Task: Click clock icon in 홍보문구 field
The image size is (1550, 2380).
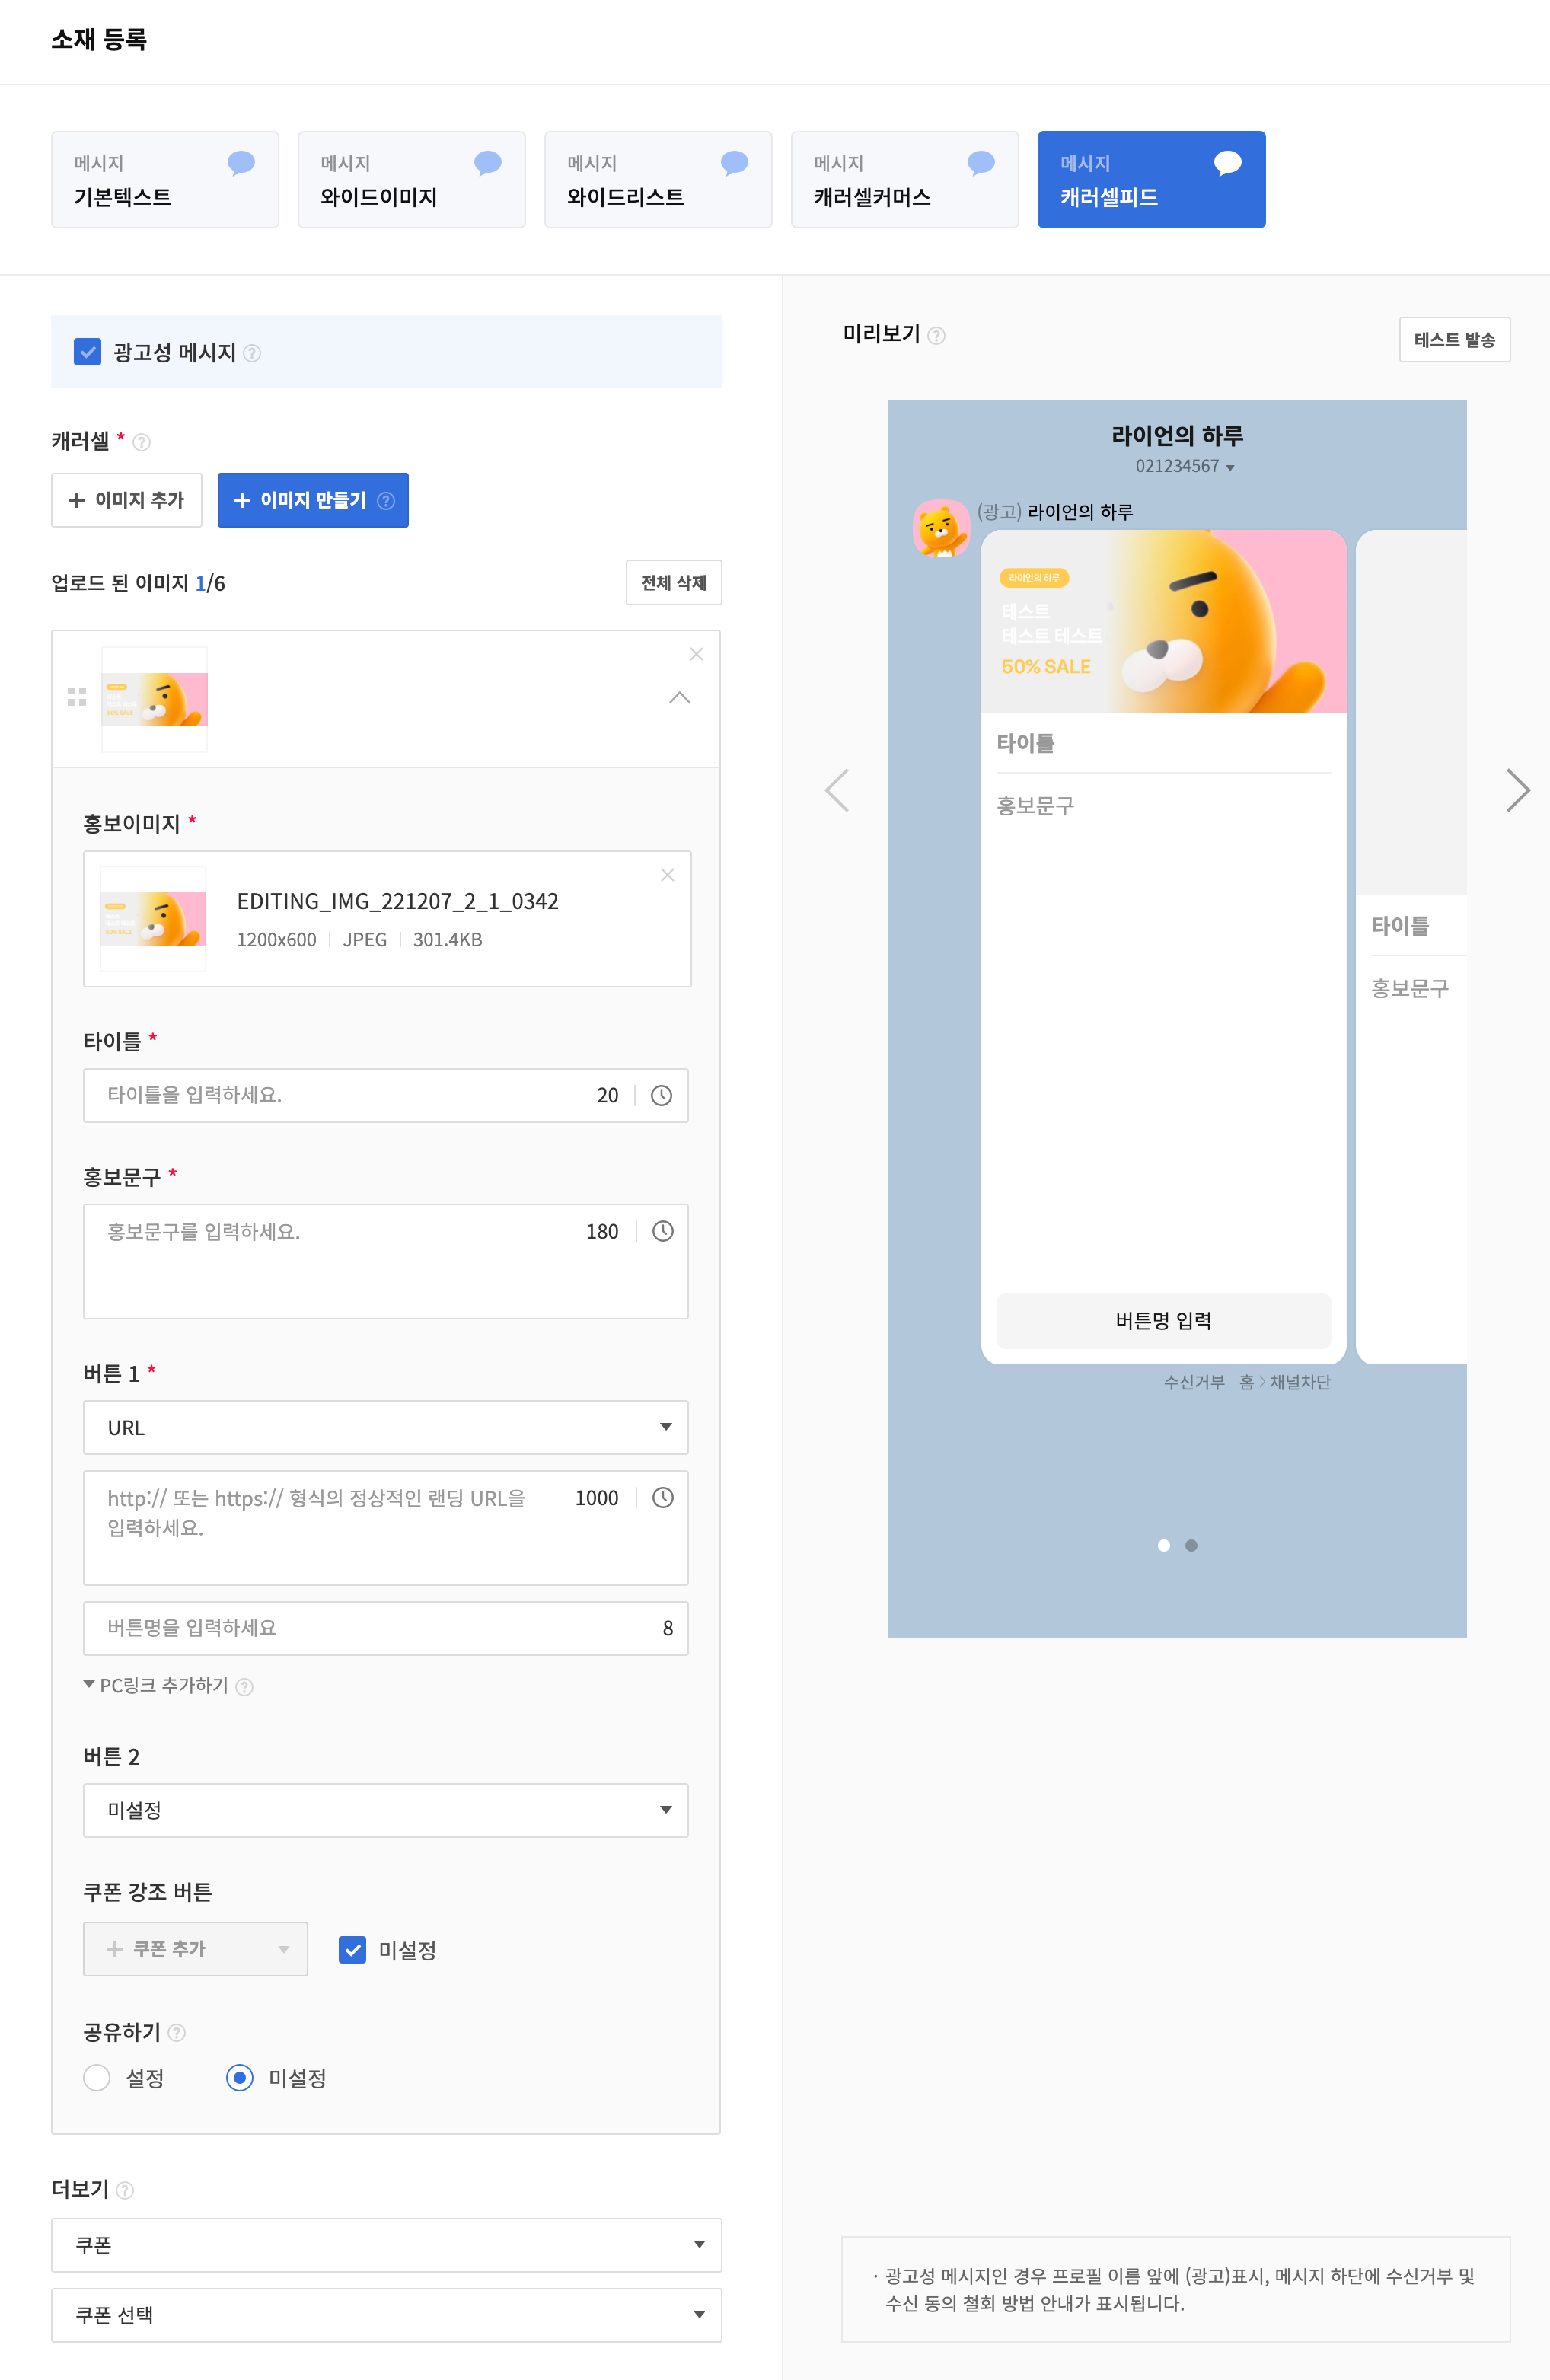Action: 662,1231
